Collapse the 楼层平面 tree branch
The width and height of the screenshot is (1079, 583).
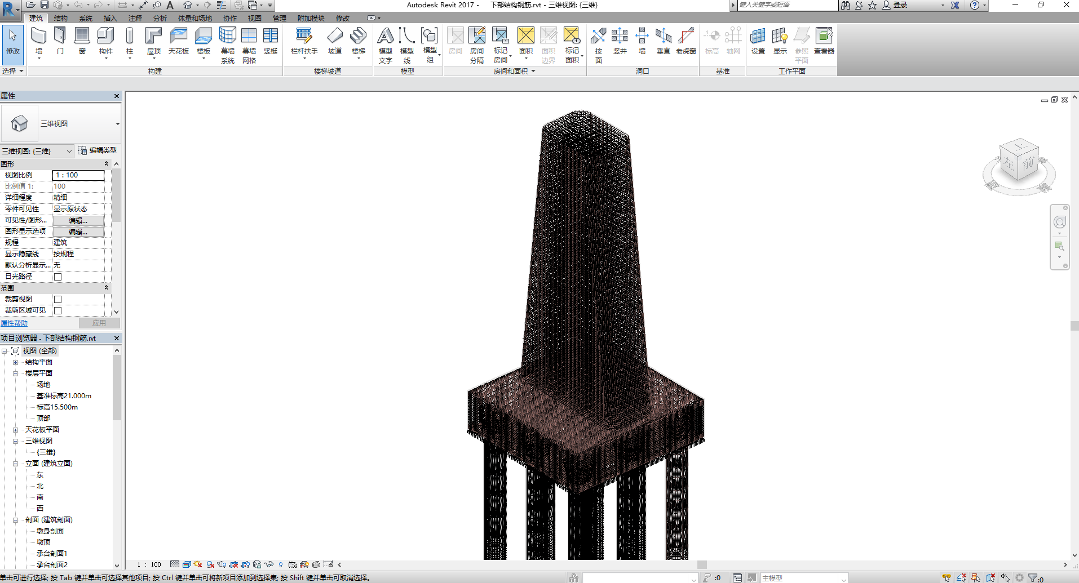[x=15, y=373]
